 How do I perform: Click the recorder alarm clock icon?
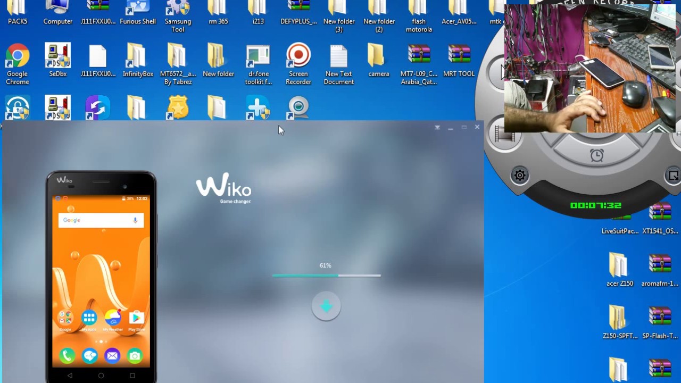tap(596, 155)
